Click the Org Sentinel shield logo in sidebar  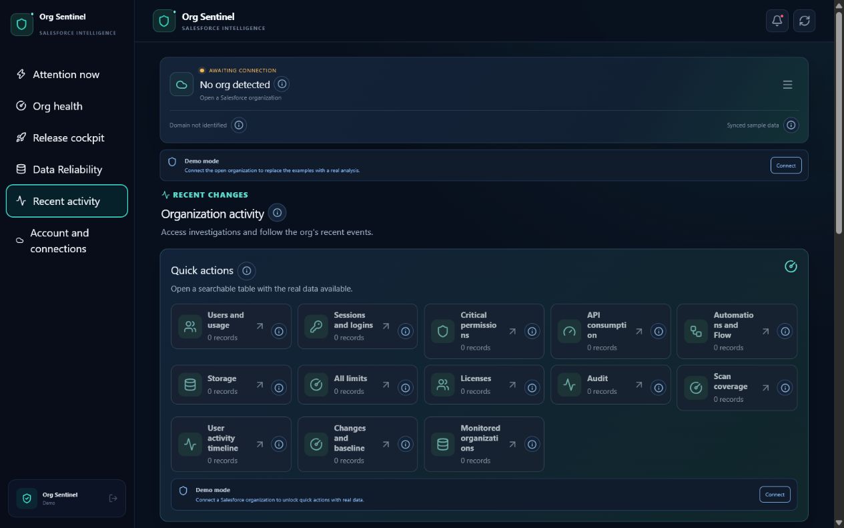pos(22,24)
